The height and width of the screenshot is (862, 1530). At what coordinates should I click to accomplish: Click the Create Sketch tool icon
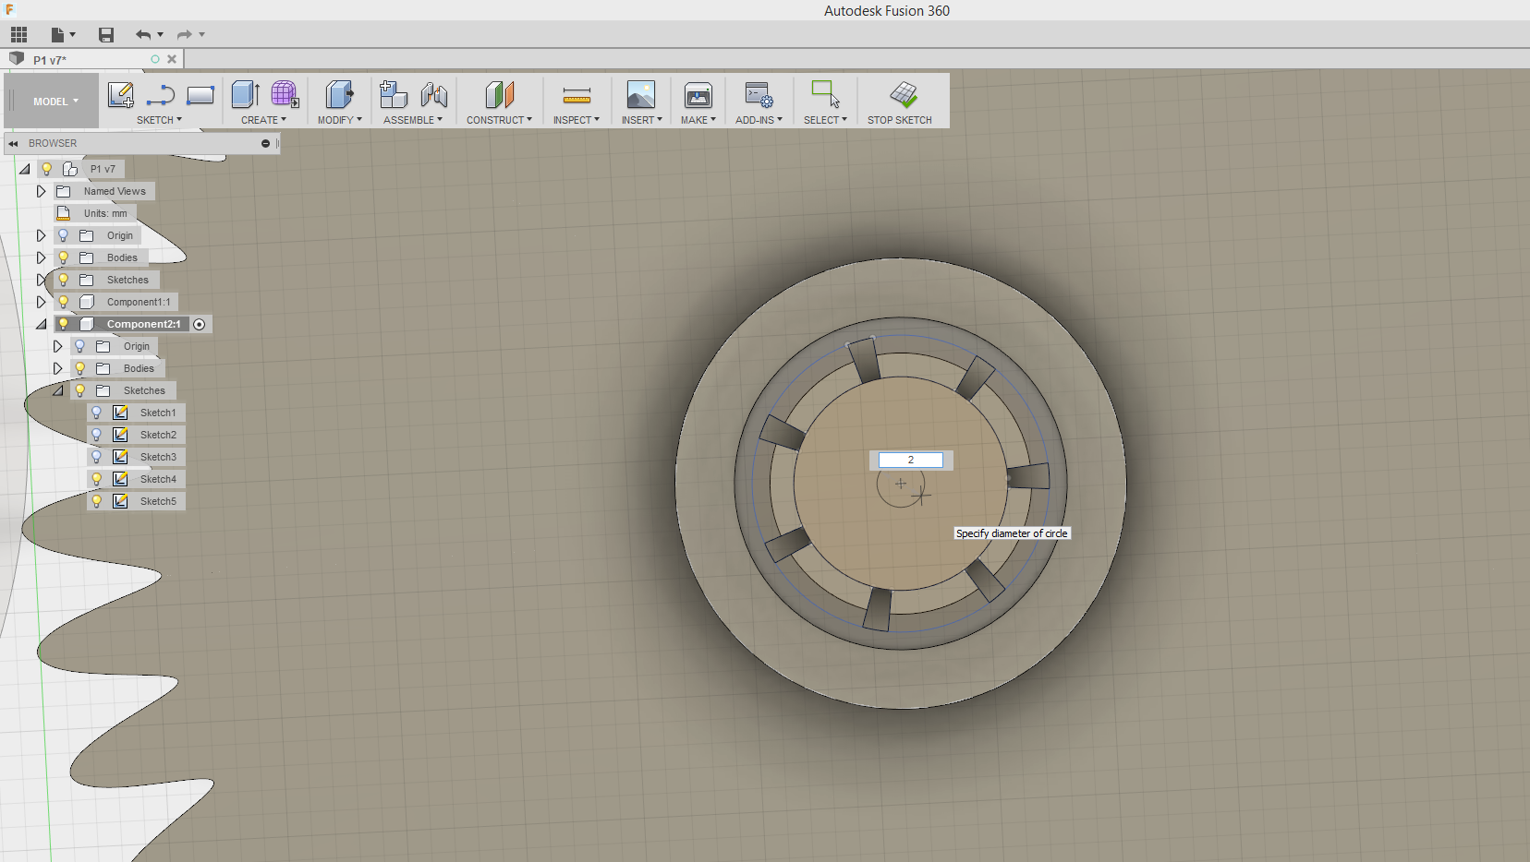[121, 94]
